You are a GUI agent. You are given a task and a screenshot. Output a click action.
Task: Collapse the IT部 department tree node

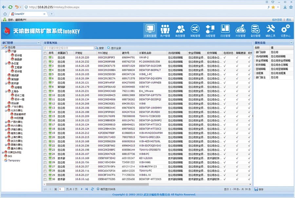6,51
